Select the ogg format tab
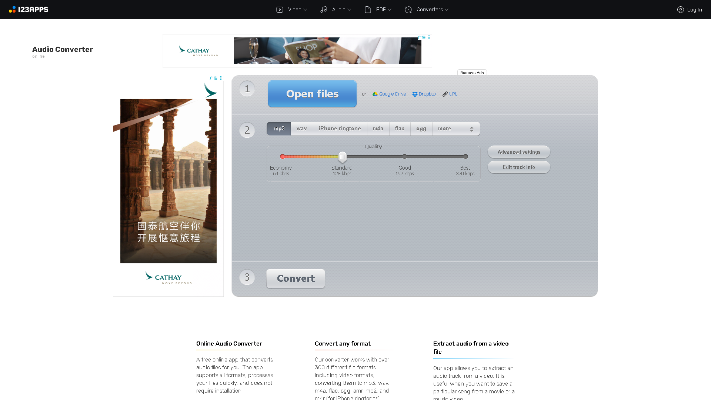Image resolution: width=711 pixels, height=400 pixels. [x=421, y=129]
